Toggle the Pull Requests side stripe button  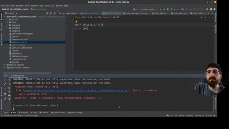point(1,39)
